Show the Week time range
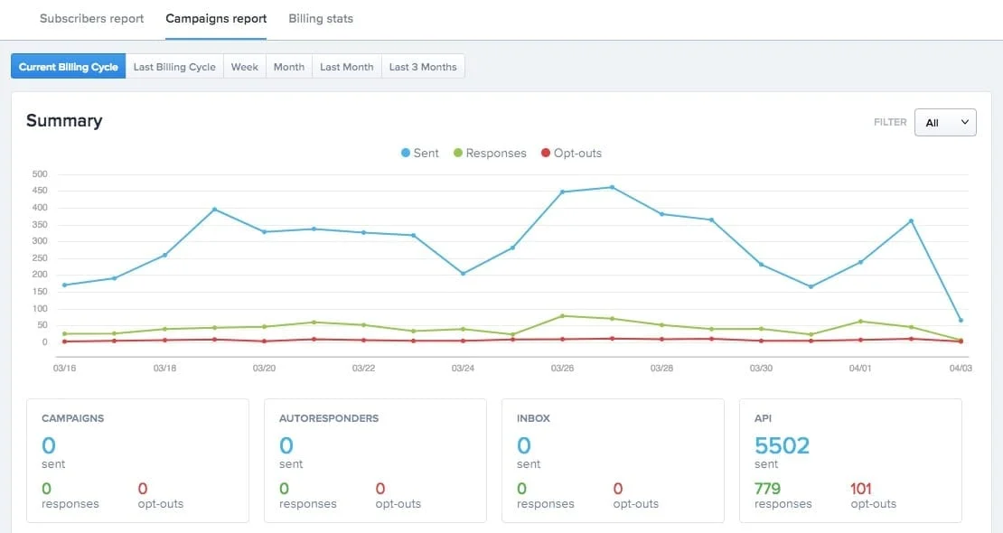The width and height of the screenshot is (1003, 533). 244,67
